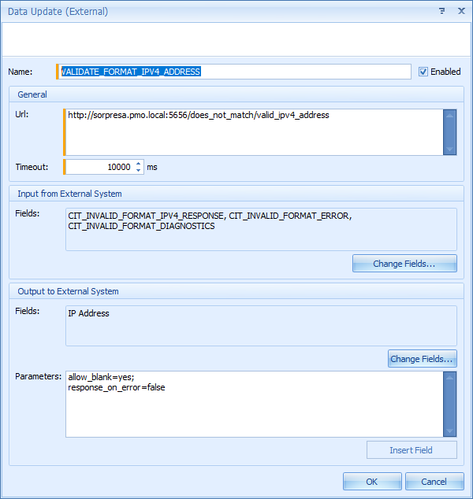
Task: Dismiss the dialog with Cancel
Action: click(x=434, y=482)
